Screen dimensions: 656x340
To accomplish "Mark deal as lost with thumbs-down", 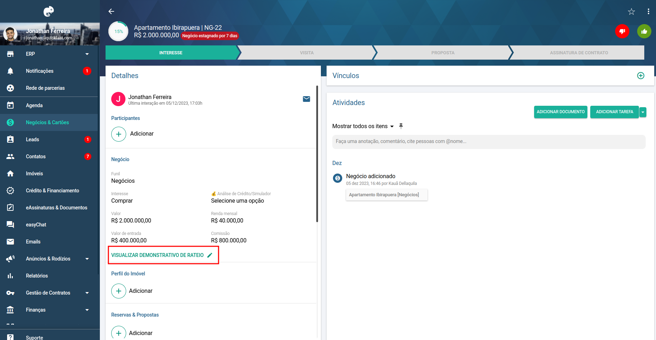I will point(622,31).
